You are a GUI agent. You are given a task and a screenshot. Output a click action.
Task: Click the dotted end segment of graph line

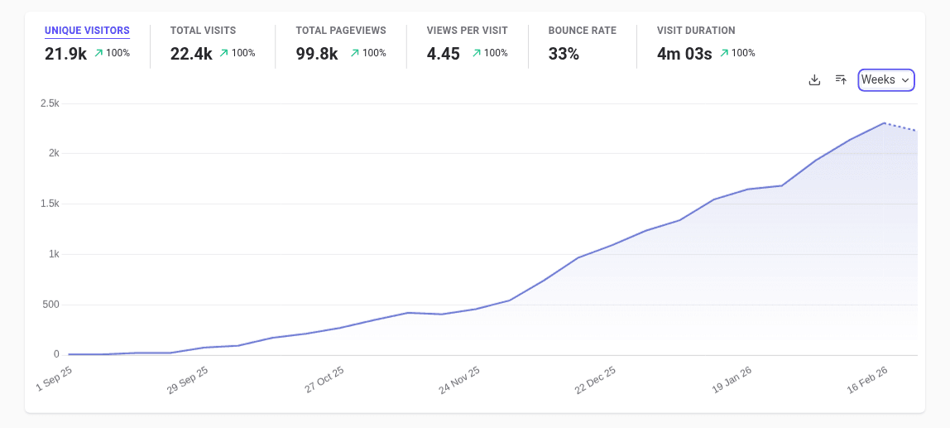(x=901, y=127)
